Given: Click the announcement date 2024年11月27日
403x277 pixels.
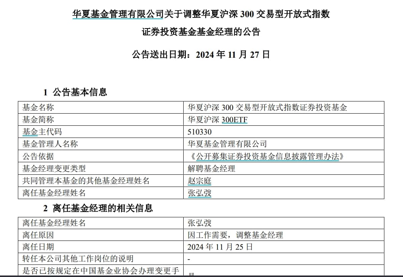Looking at the screenshot, I should click(x=233, y=54).
